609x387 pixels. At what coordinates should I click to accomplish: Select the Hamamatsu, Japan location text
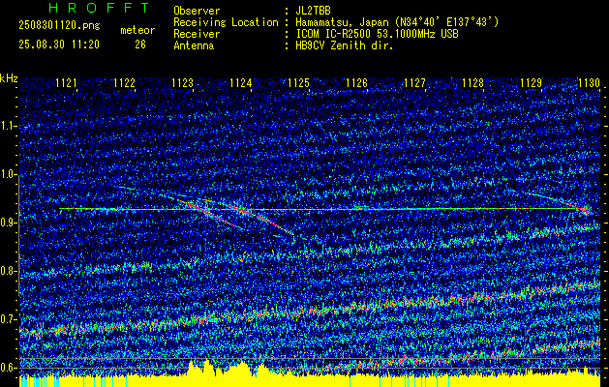tap(397, 22)
